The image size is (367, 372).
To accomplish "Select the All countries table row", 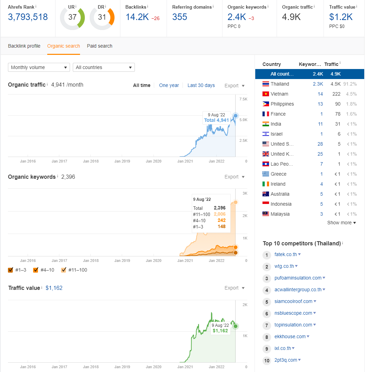I will pyautogui.click(x=310, y=74).
